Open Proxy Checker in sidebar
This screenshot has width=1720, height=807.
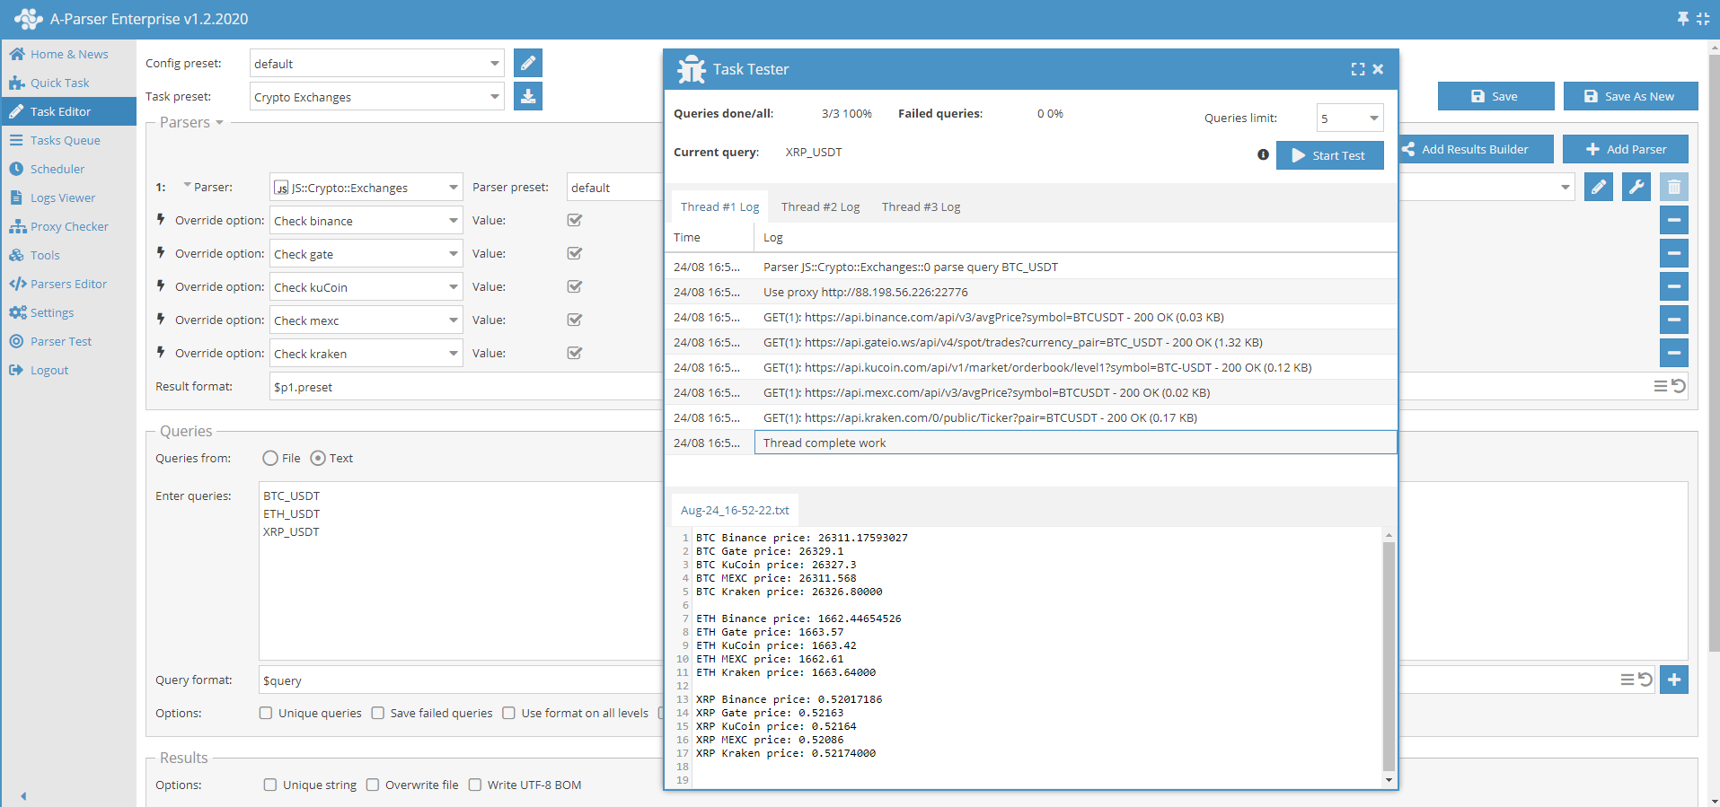[x=68, y=226]
